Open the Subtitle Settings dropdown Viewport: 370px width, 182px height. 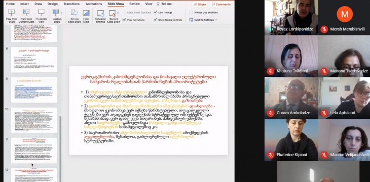coord(203,20)
